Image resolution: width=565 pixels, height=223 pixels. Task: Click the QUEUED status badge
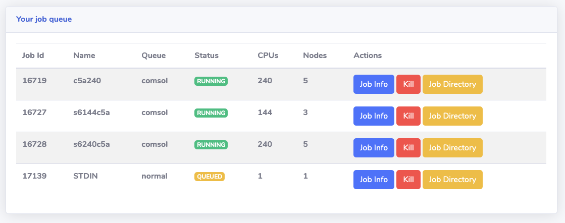tap(210, 177)
